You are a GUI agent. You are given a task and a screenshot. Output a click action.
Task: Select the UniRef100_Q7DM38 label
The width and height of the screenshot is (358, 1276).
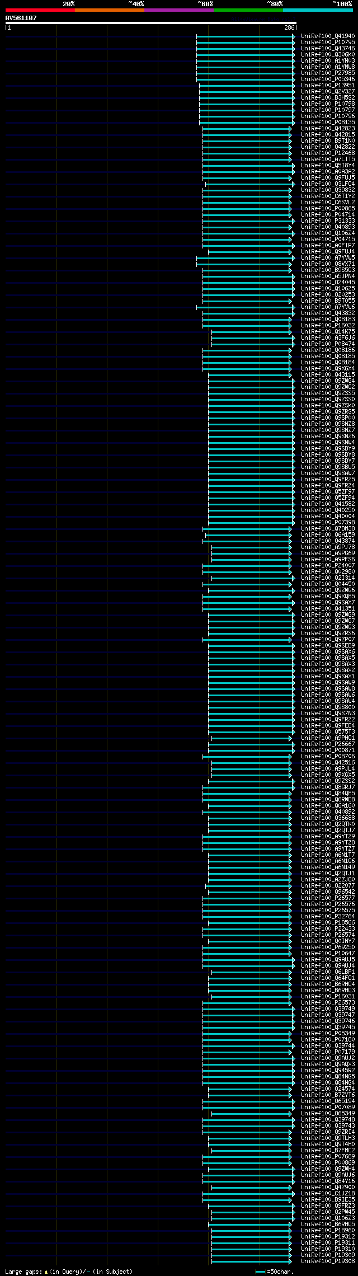pos(328,528)
